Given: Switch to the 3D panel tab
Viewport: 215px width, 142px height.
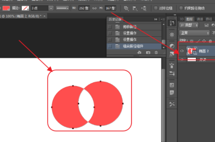Looking at the screenshot, I should pyautogui.click(x=181, y=19).
